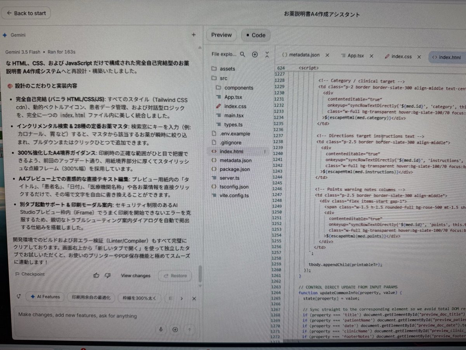Send the prompt with the up arrow
This screenshot has height=350, width=466.
[190, 330]
